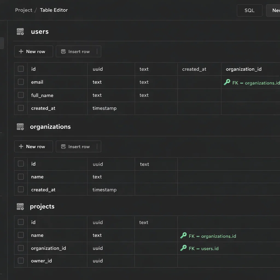This screenshot has width=280, height=280.
Task: Click the projects table database icon
Action: click(20, 206)
